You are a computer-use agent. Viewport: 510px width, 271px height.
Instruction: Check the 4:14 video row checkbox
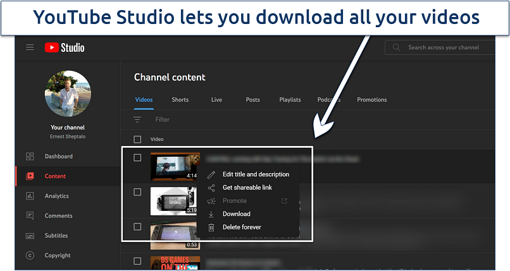click(137, 158)
